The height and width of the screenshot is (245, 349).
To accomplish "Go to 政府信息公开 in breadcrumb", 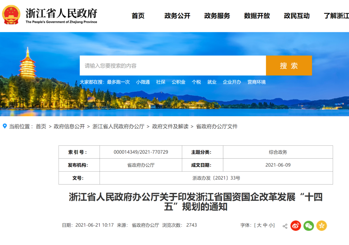I will point(69,127).
